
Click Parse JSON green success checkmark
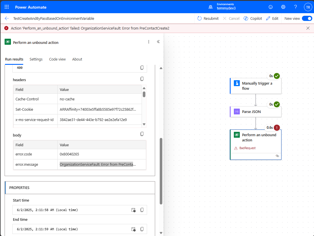277,104
